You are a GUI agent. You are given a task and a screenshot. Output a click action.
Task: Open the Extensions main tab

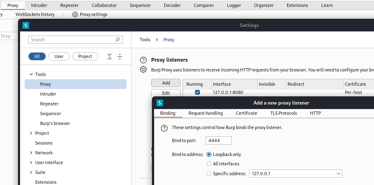297,5
